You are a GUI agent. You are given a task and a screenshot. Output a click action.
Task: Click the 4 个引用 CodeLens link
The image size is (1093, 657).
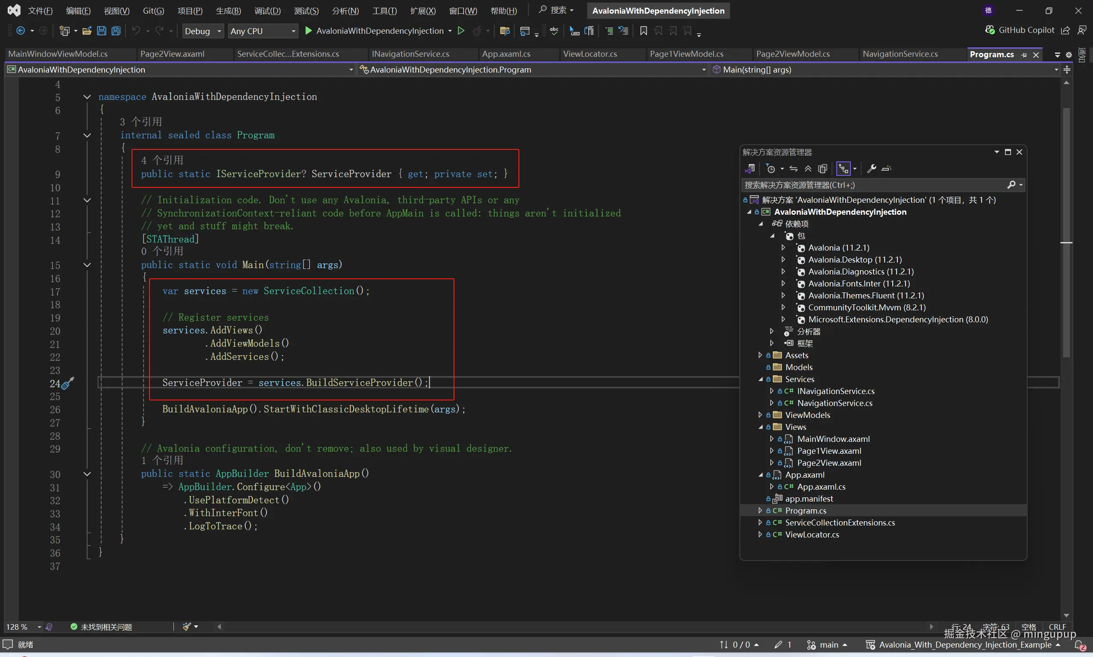(161, 160)
